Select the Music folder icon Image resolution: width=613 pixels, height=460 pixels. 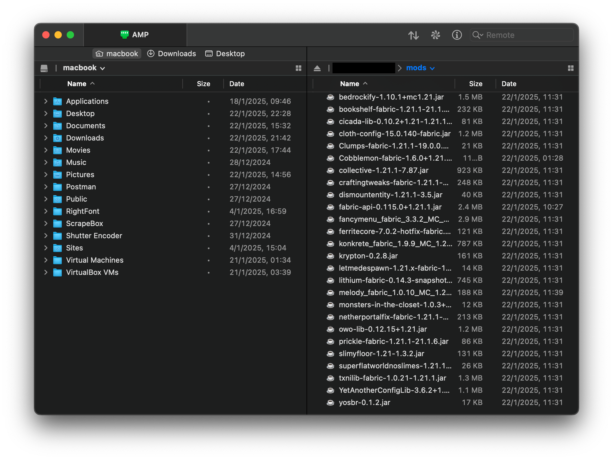tap(58, 162)
